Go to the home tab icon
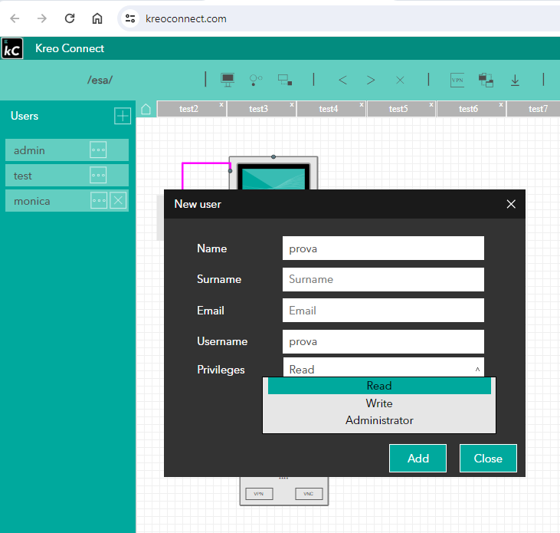560x533 pixels. pos(146,109)
